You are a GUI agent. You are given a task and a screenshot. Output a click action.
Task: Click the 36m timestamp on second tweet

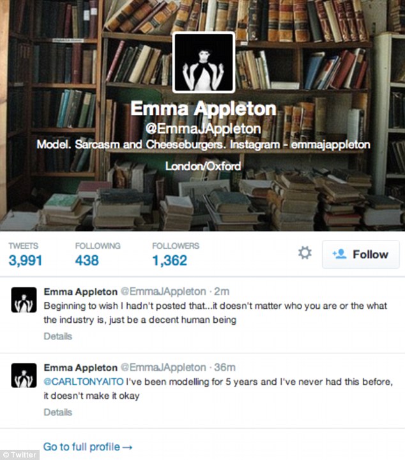click(x=225, y=367)
